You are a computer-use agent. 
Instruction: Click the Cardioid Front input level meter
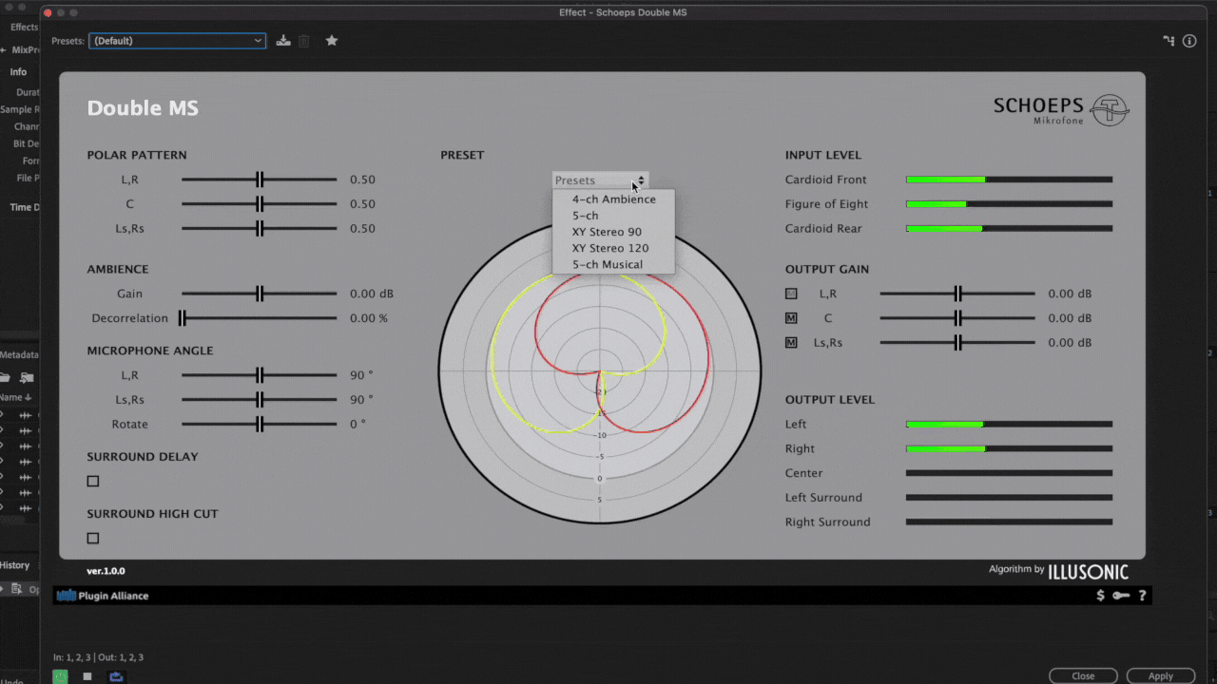(x=1009, y=180)
